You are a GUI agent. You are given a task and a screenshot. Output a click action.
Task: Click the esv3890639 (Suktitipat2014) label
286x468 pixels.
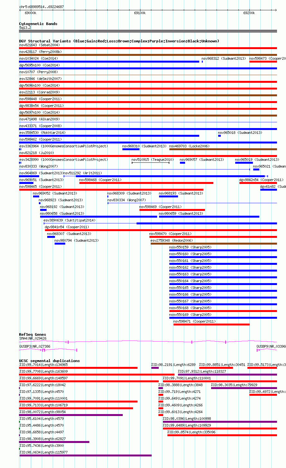pos(69,220)
